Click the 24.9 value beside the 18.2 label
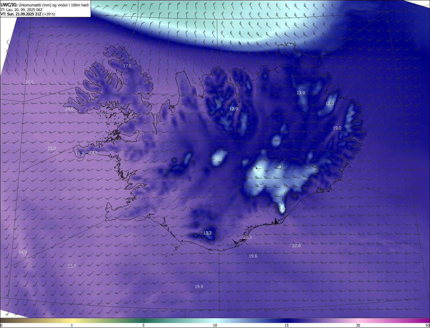 [x=93, y=153]
